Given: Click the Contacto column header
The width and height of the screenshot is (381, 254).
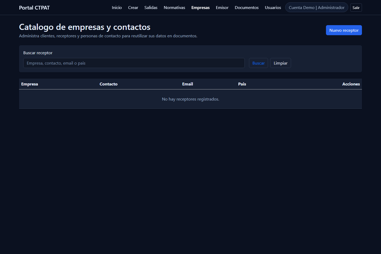Looking at the screenshot, I should pos(108,84).
